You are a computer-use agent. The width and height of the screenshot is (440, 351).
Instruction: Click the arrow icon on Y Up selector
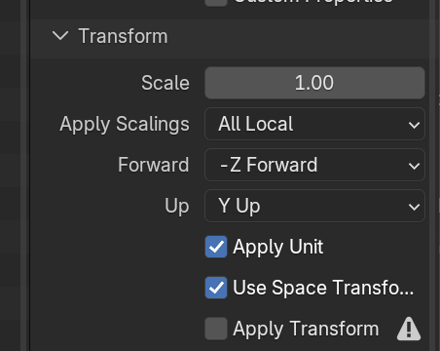point(414,207)
